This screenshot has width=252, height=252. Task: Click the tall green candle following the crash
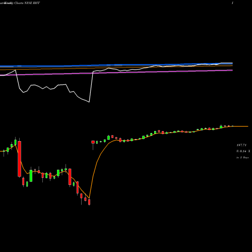point(31,175)
